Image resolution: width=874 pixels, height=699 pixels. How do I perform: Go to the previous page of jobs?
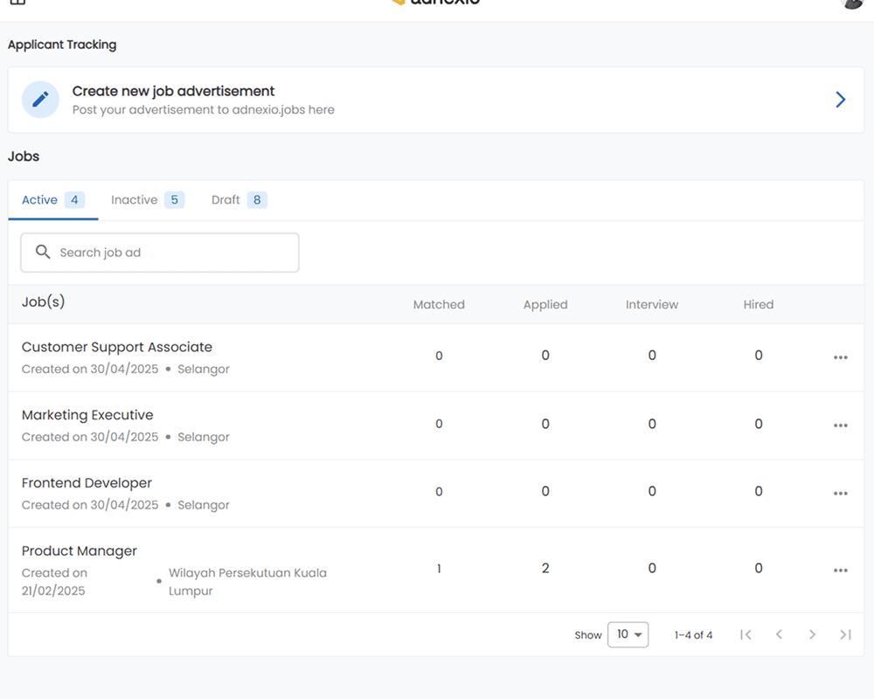[x=779, y=635]
